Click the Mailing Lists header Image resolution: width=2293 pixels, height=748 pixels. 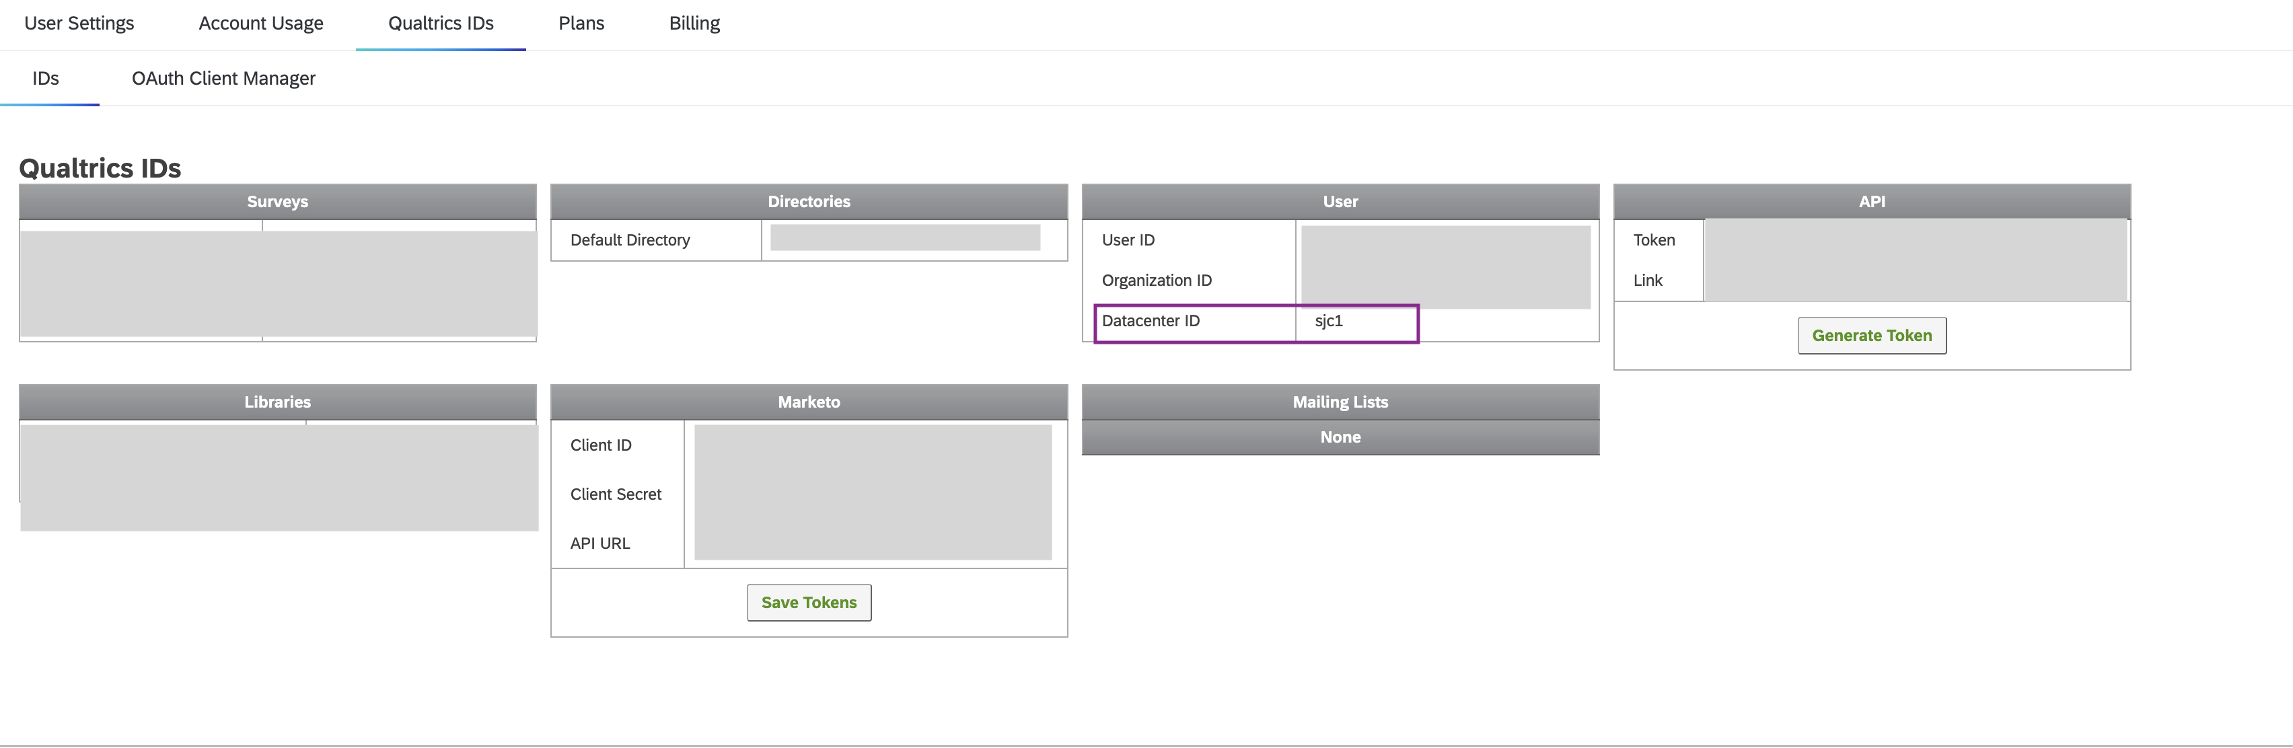pos(1340,402)
